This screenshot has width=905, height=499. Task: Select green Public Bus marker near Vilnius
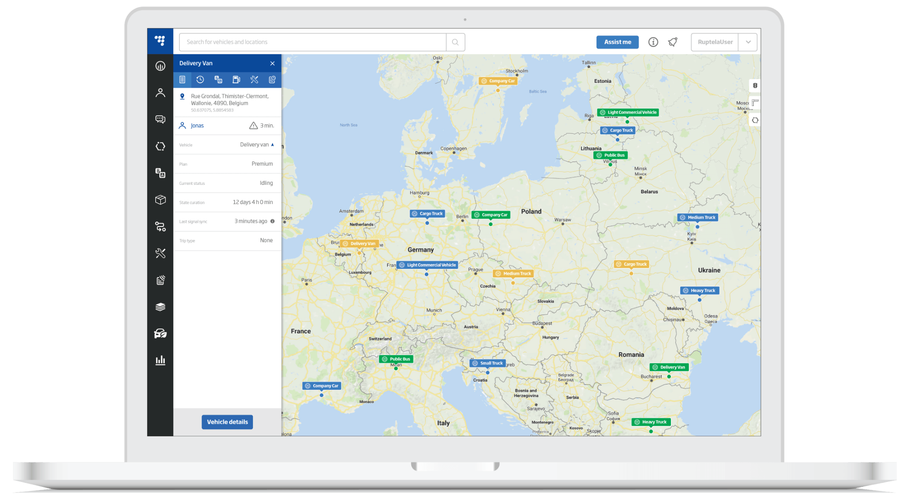610,155
